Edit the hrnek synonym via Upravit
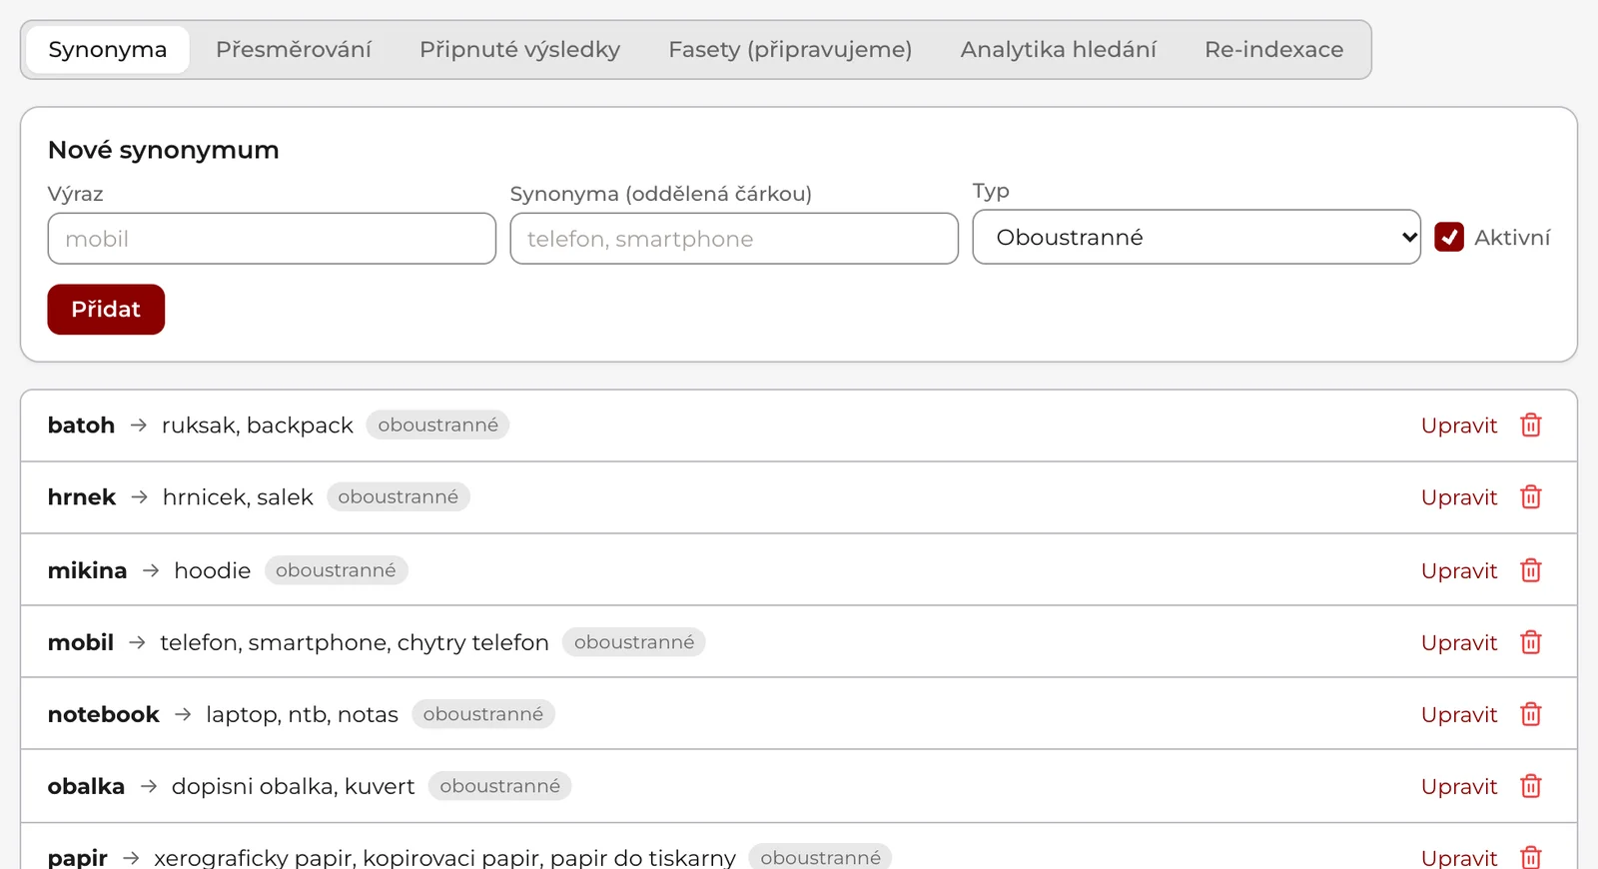This screenshot has height=869, width=1598. coord(1459,497)
